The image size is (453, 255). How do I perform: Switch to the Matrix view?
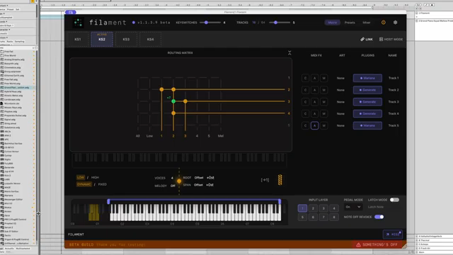(x=332, y=22)
